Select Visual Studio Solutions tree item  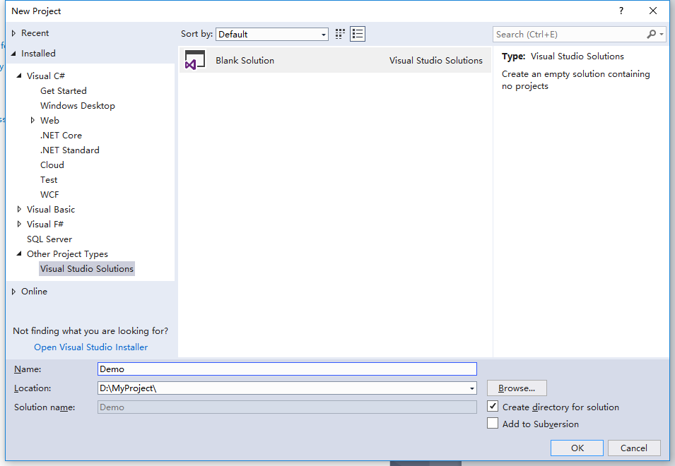[87, 269]
